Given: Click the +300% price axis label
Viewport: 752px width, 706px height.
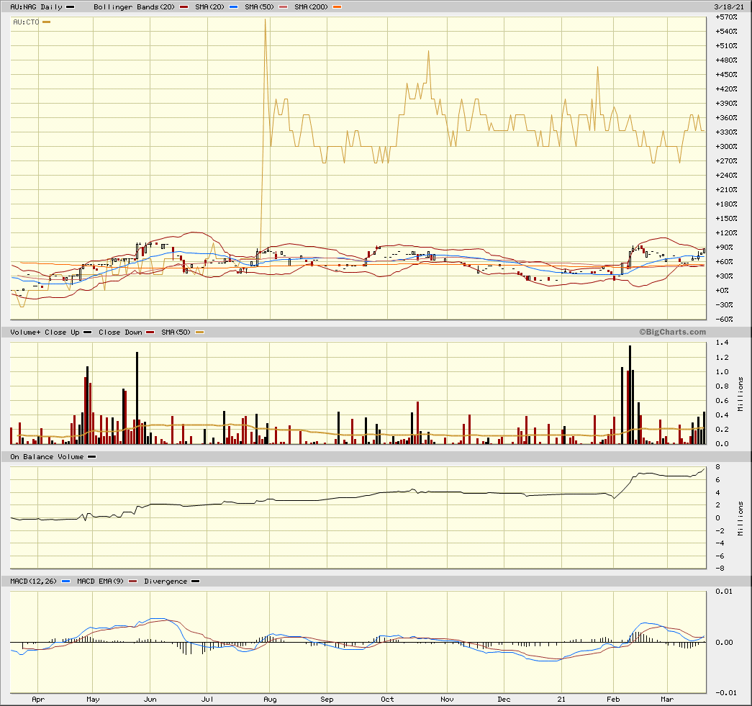Looking at the screenshot, I should click(x=726, y=146).
